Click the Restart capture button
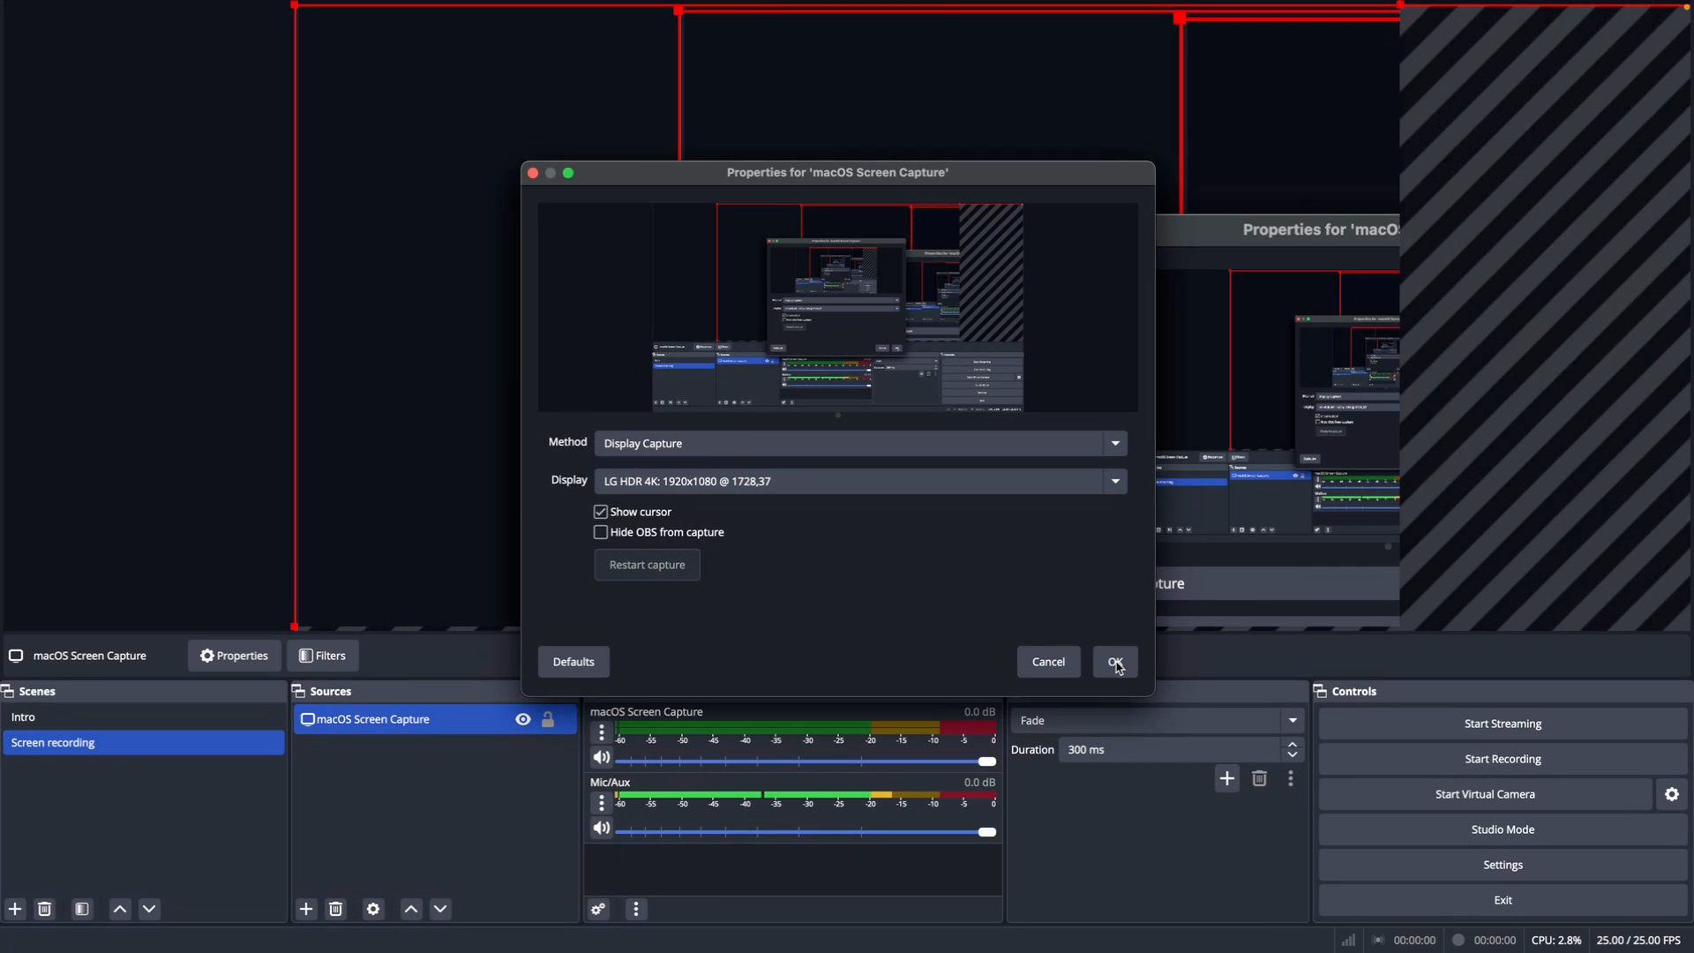Image resolution: width=1694 pixels, height=953 pixels. click(647, 565)
